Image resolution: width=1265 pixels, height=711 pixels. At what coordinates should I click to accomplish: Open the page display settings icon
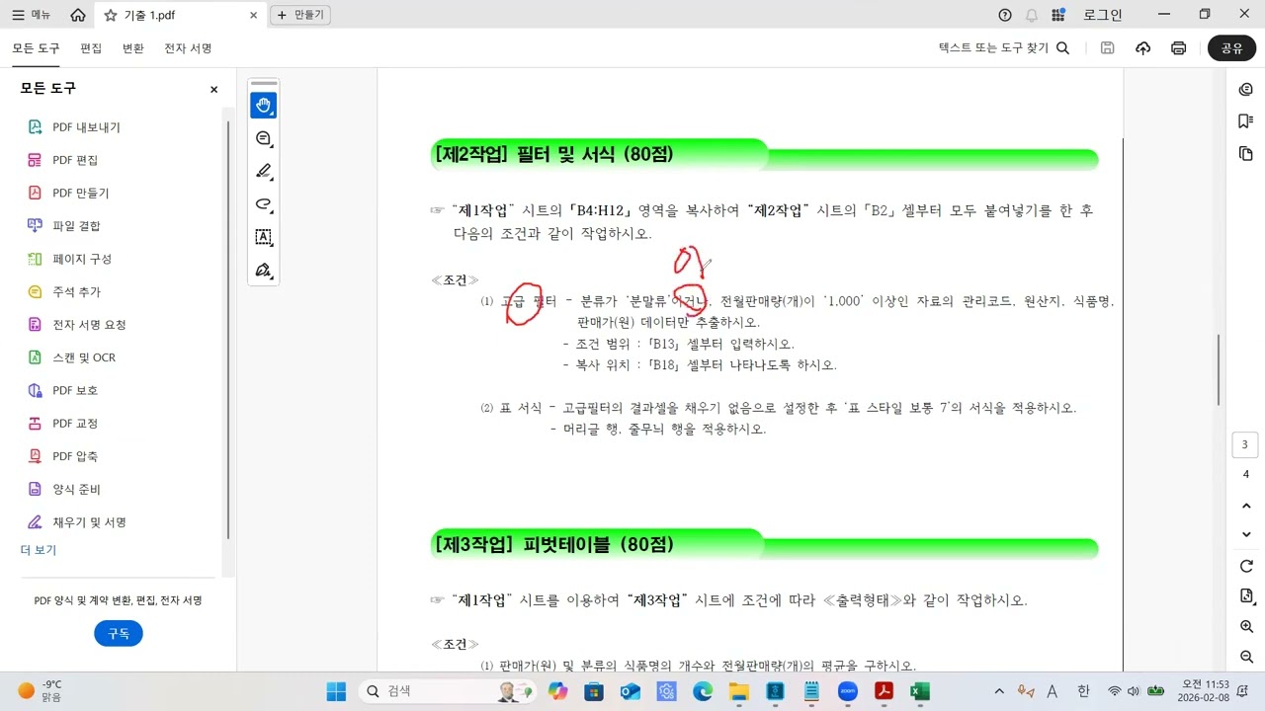pos(1245,596)
